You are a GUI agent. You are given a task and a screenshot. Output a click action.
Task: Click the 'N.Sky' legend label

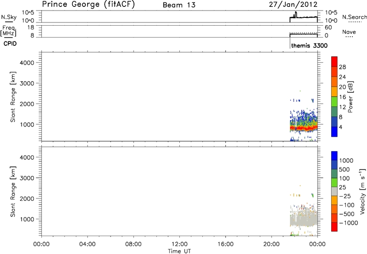[x=9, y=17]
